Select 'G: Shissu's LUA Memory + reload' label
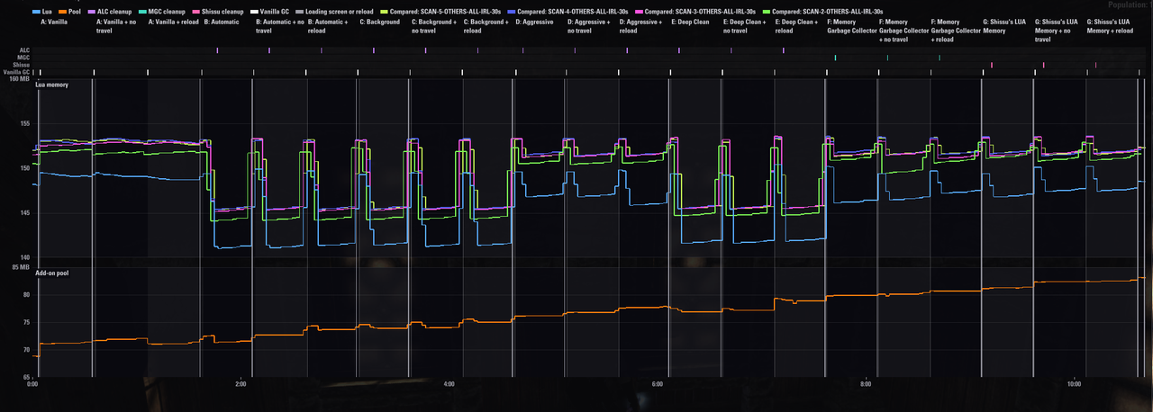 pos(1112,26)
